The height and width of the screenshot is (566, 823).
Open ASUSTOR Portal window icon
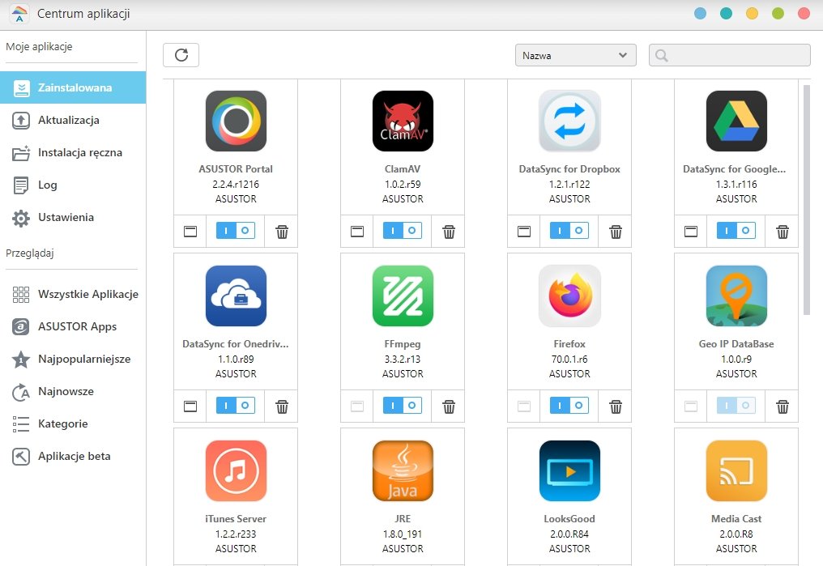pyautogui.click(x=190, y=232)
